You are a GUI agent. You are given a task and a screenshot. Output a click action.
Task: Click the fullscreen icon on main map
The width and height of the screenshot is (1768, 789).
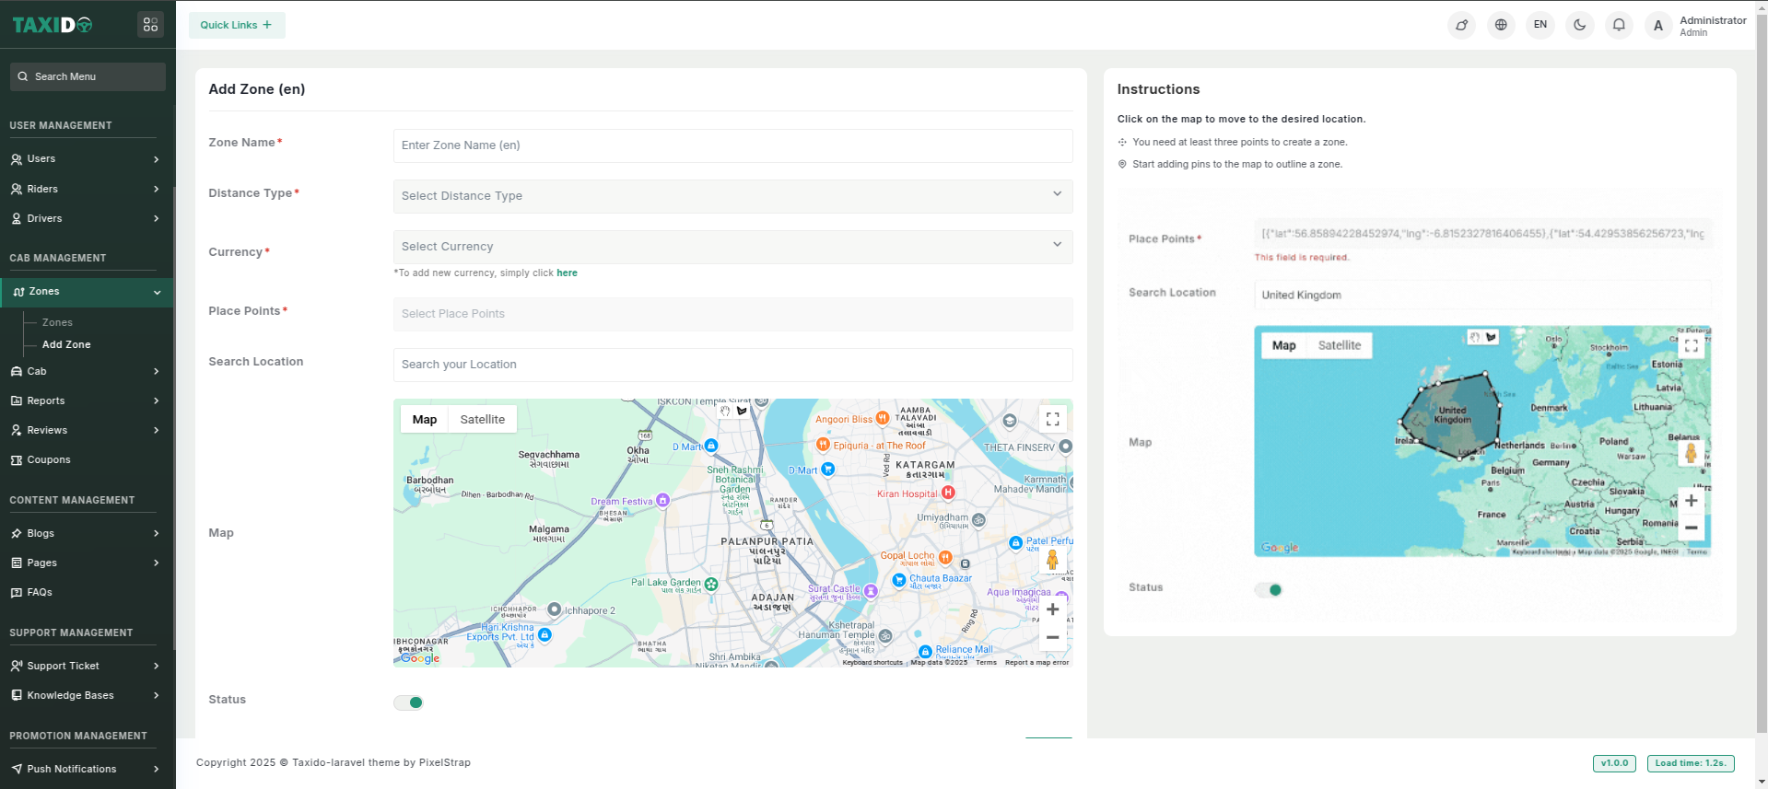point(1052,419)
